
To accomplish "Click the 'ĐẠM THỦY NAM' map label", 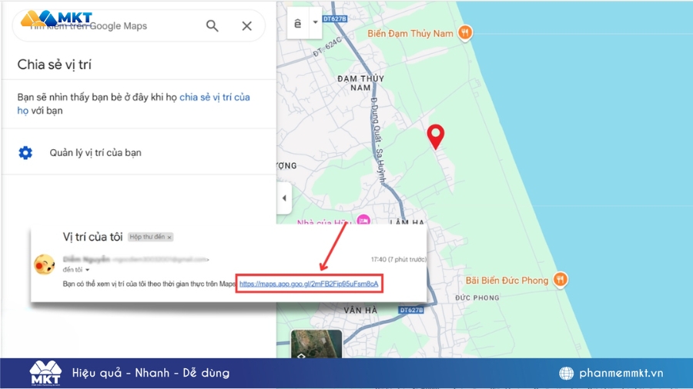I will 360,83.
